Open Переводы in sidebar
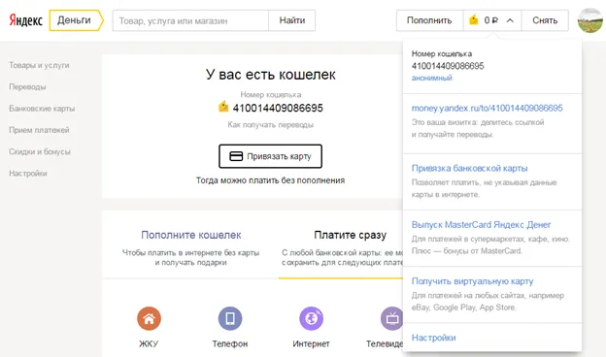 point(27,87)
